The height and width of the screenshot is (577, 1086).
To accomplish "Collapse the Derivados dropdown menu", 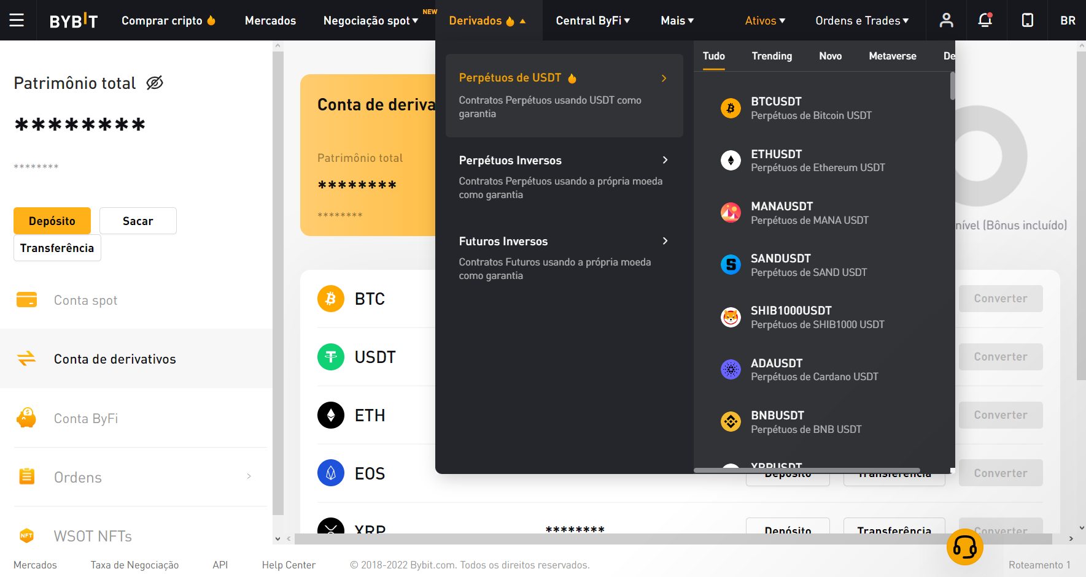I will pyautogui.click(x=487, y=20).
